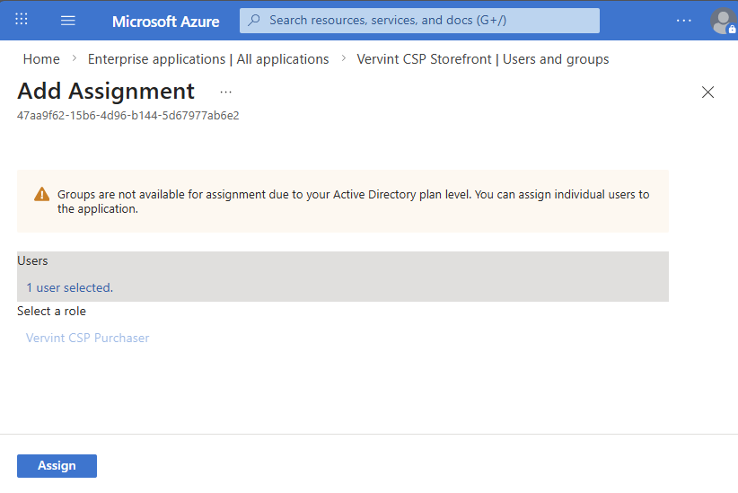Click the Microsoft Azure logo text

coord(166,22)
